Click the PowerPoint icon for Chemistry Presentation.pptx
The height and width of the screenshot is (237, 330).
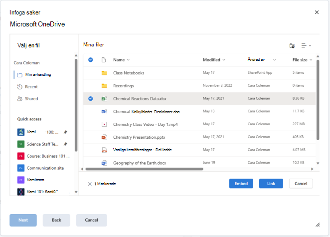(104, 137)
